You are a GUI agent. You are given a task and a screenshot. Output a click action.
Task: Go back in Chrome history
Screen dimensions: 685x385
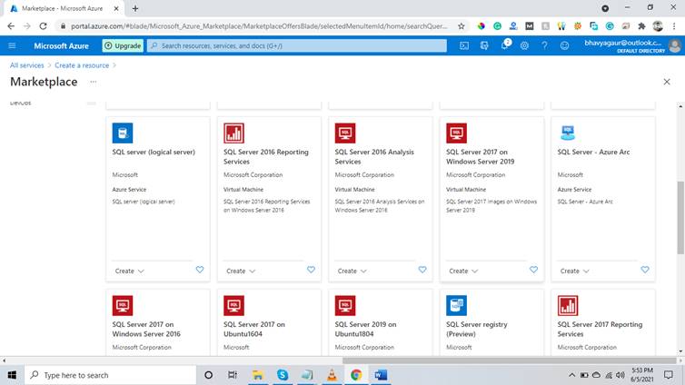(11, 26)
